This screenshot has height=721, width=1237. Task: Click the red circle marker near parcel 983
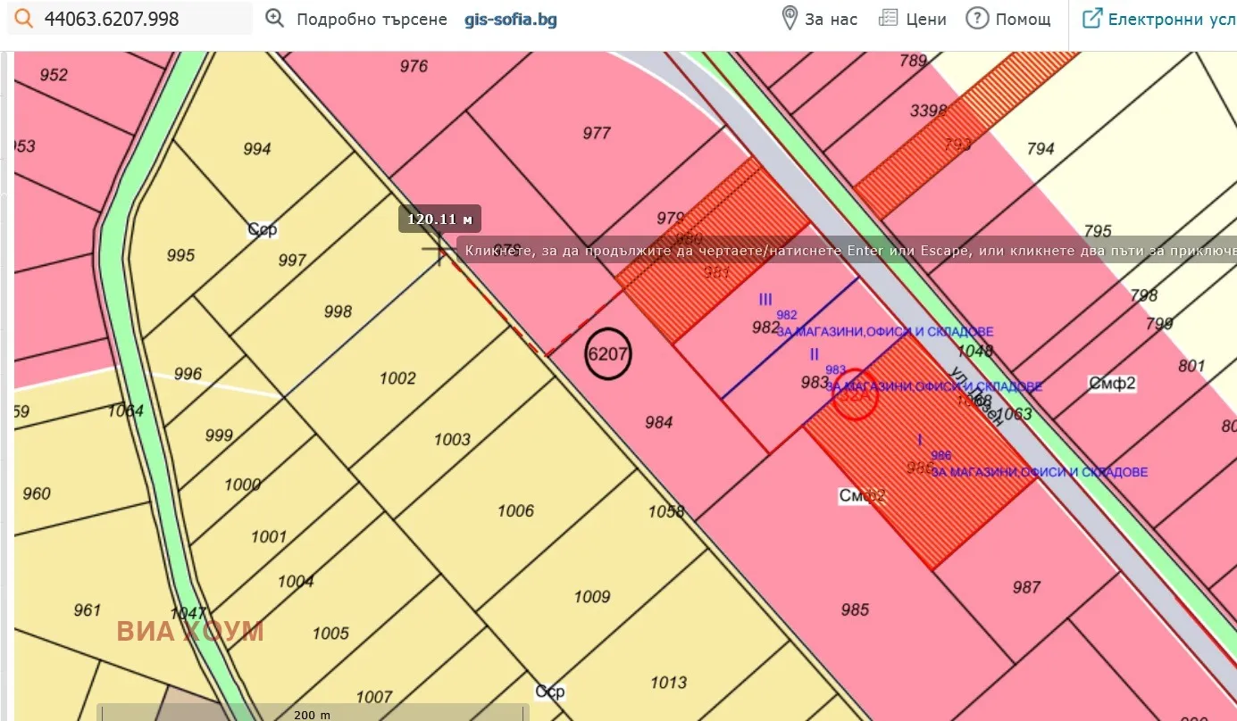(855, 394)
